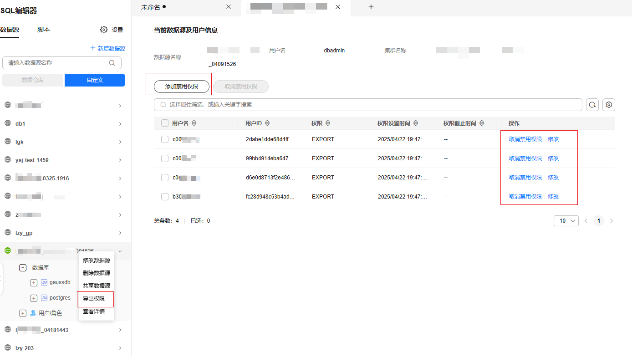Select the checkbox for user starting with b30

click(x=165, y=197)
